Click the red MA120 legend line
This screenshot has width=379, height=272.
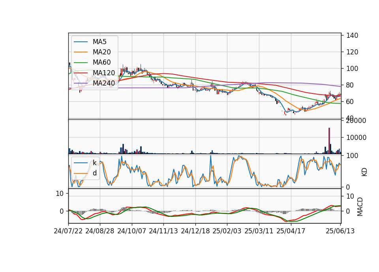[x=81, y=73]
